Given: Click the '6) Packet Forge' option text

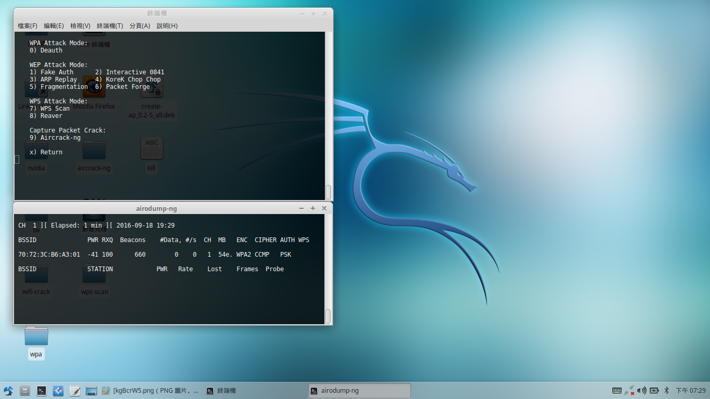Looking at the screenshot, I should tap(123, 87).
